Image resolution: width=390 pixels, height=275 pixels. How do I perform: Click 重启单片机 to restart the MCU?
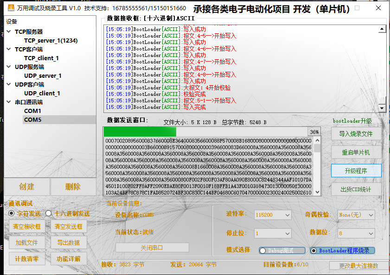[x=356, y=152]
